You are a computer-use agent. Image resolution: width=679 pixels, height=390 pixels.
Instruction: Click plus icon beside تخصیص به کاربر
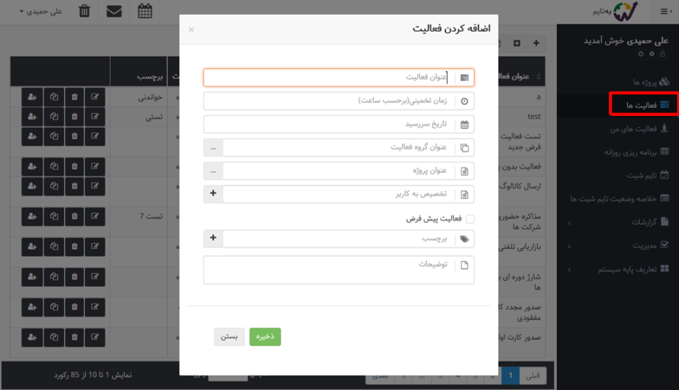[213, 194]
